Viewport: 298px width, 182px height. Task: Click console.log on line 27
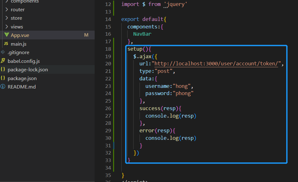pos(162,116)
